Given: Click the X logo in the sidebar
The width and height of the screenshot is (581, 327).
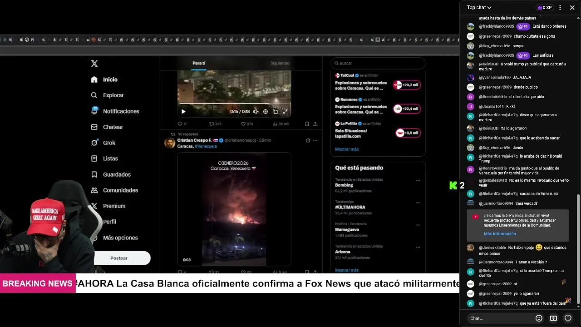Looking at the screenshot, I should click(94, 64).
